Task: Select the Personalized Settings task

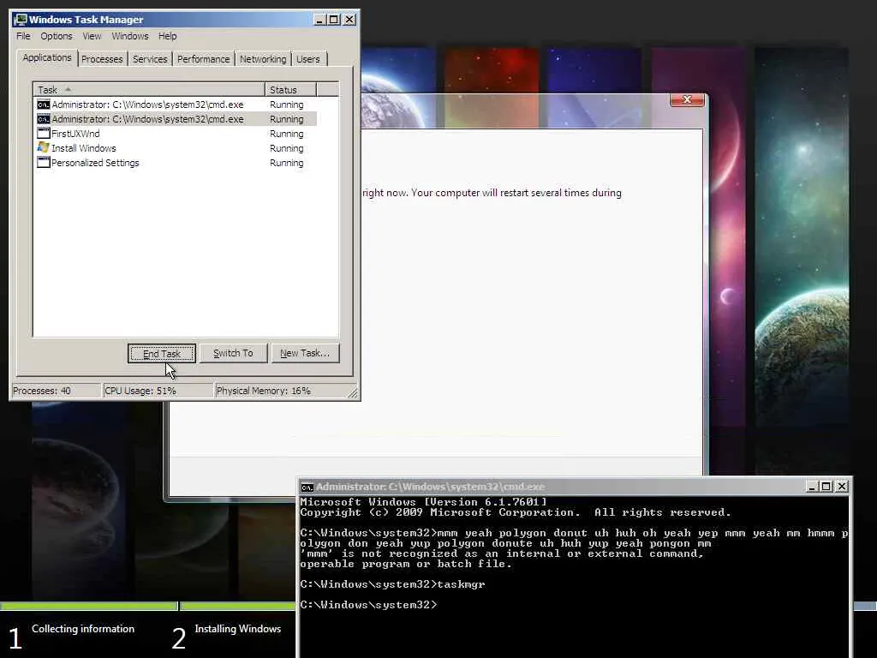Action: (x=176, y=163)
